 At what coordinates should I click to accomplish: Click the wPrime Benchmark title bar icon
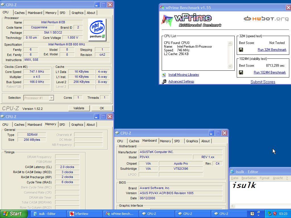[162, 8]
